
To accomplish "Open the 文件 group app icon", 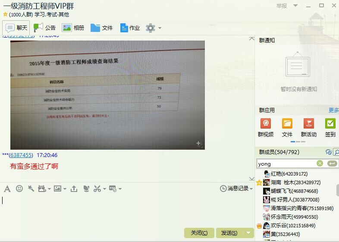I will pos(287,128).
